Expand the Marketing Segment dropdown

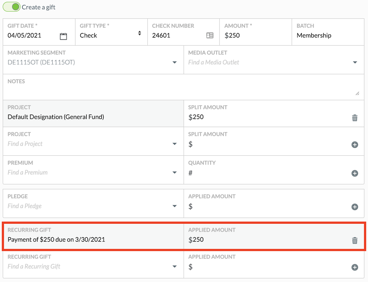(174, 62)
